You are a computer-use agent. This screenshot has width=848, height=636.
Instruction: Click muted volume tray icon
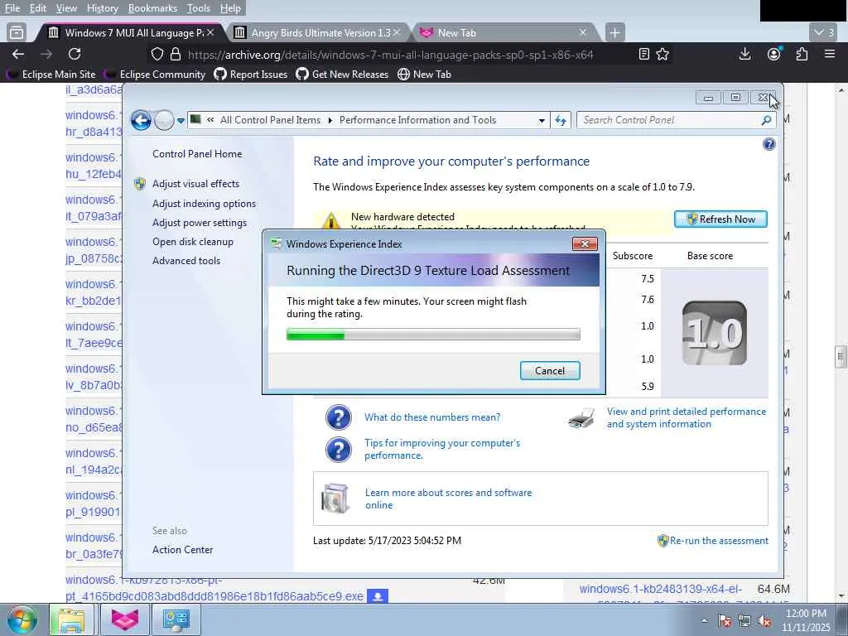pyautogui.click(x=764, y=621)
